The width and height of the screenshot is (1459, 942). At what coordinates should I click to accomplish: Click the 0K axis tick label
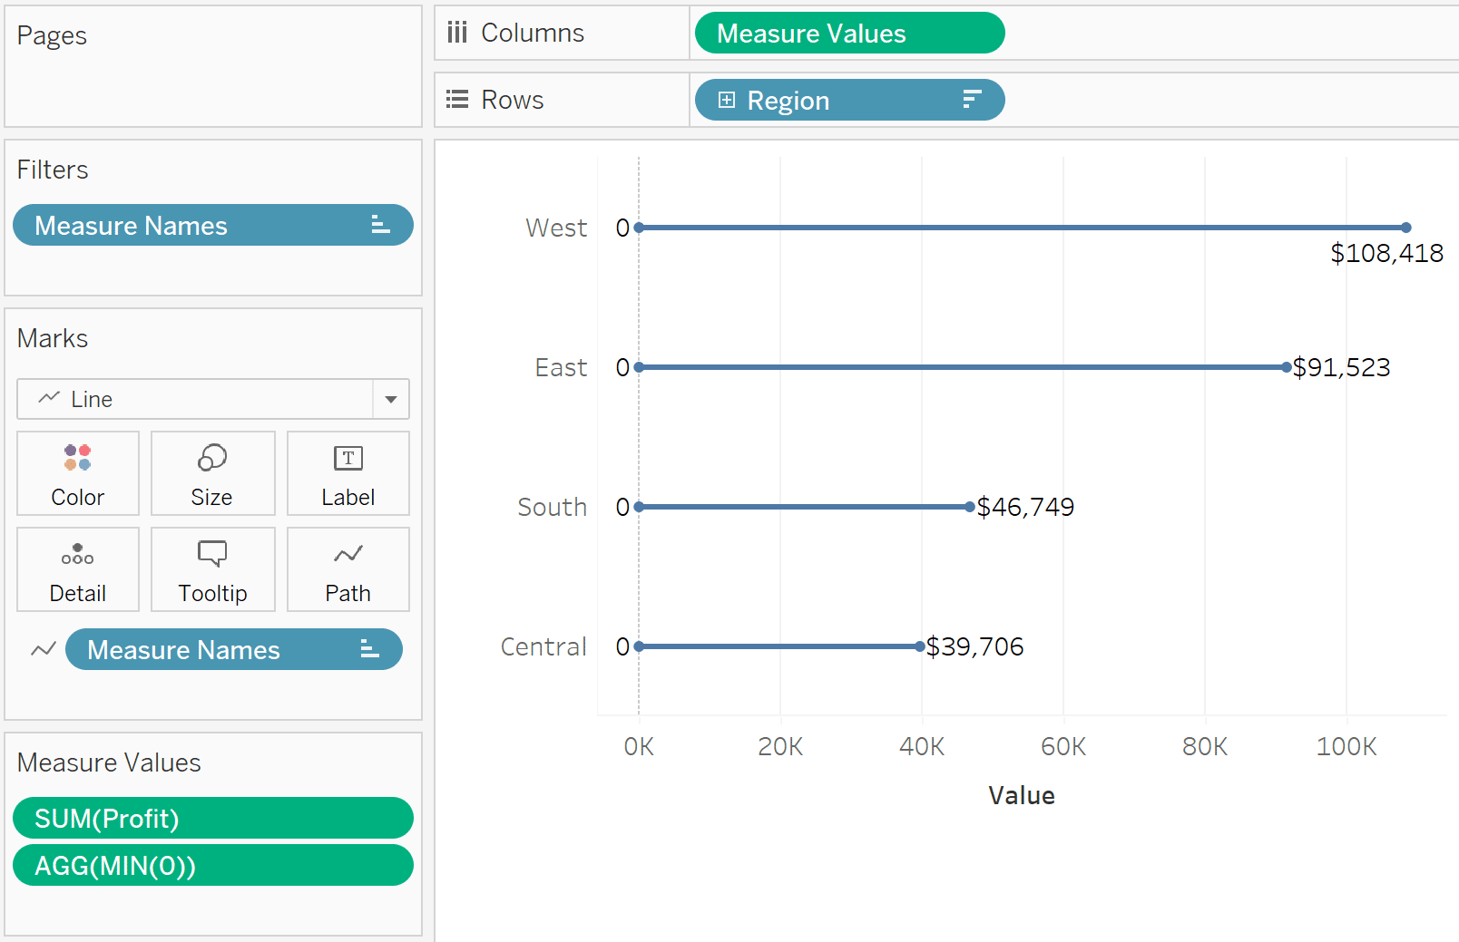pyautogui.click(x=639, y=746)
